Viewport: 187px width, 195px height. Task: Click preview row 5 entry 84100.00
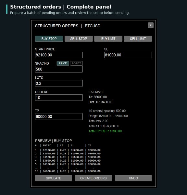(49, 164)
